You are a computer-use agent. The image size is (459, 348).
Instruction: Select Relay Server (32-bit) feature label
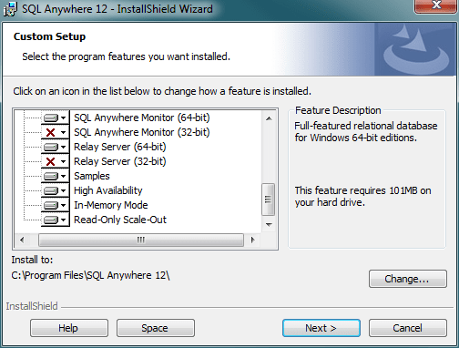(x=120, y=161)
